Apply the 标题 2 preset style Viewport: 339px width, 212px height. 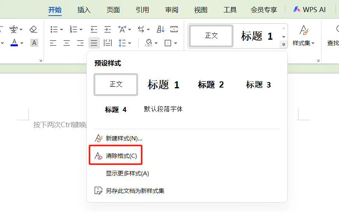pyautogui.click(x=211, y=84)
